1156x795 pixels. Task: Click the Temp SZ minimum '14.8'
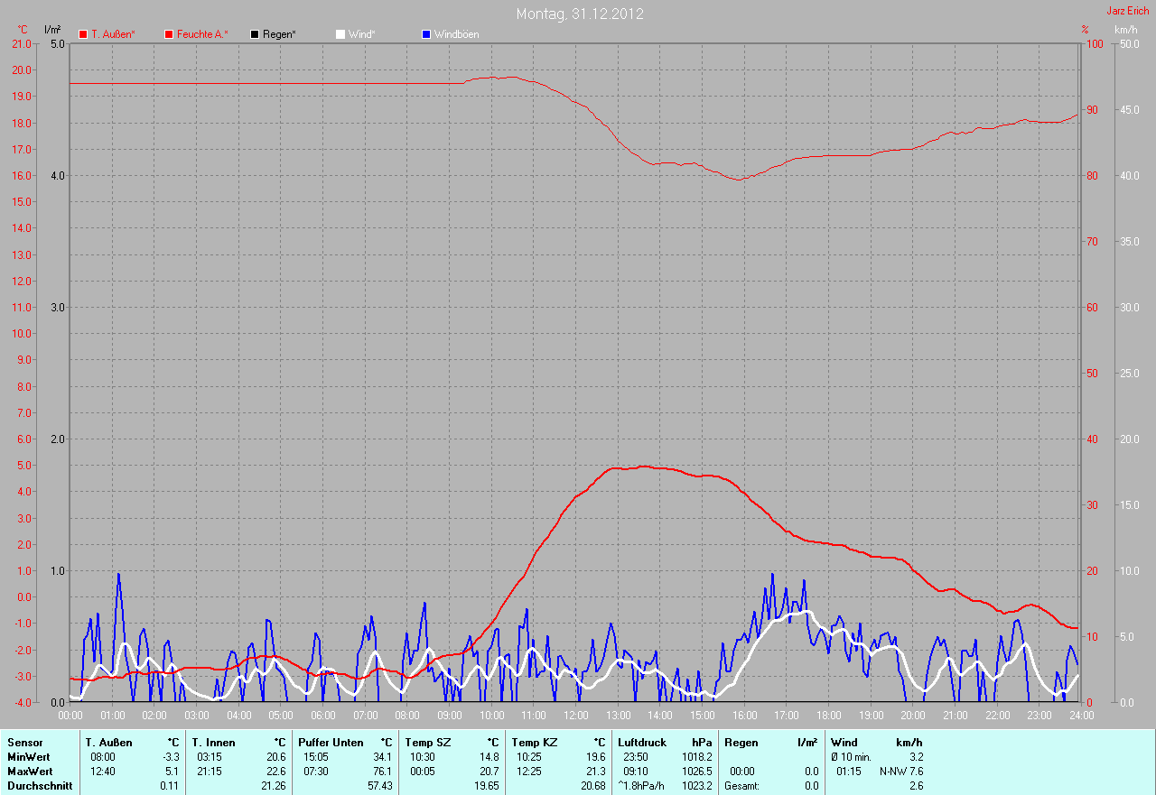tap(489, 757)
